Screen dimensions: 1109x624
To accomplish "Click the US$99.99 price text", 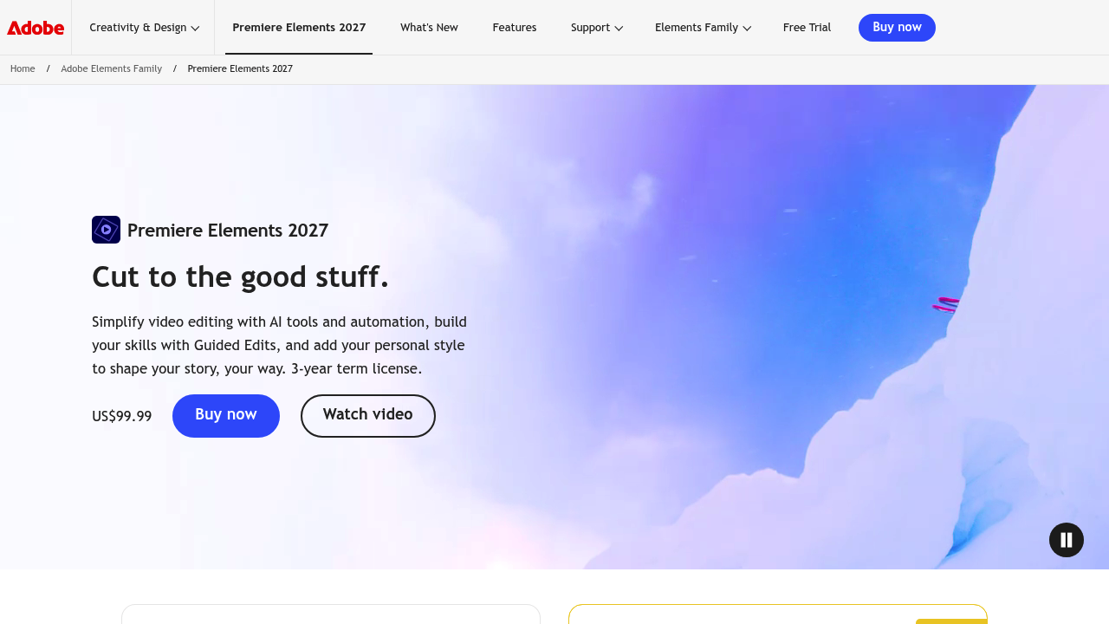I will [122, 417].
